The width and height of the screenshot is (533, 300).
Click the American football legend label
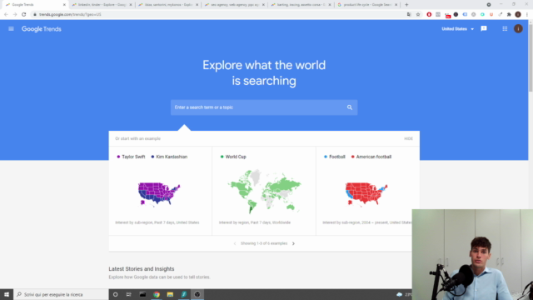(x=374, y=157)
